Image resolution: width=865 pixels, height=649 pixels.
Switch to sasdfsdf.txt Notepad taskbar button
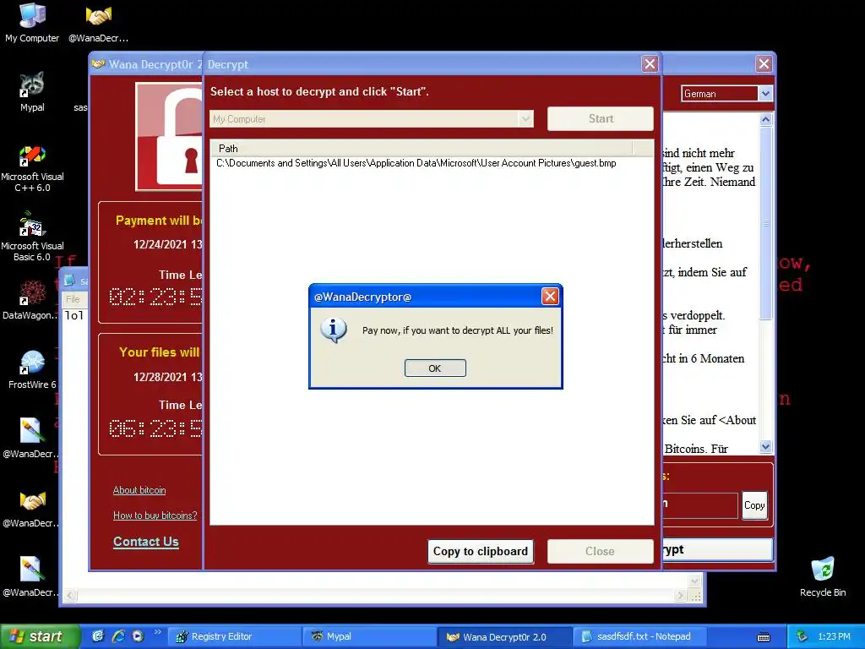point(640,636)
